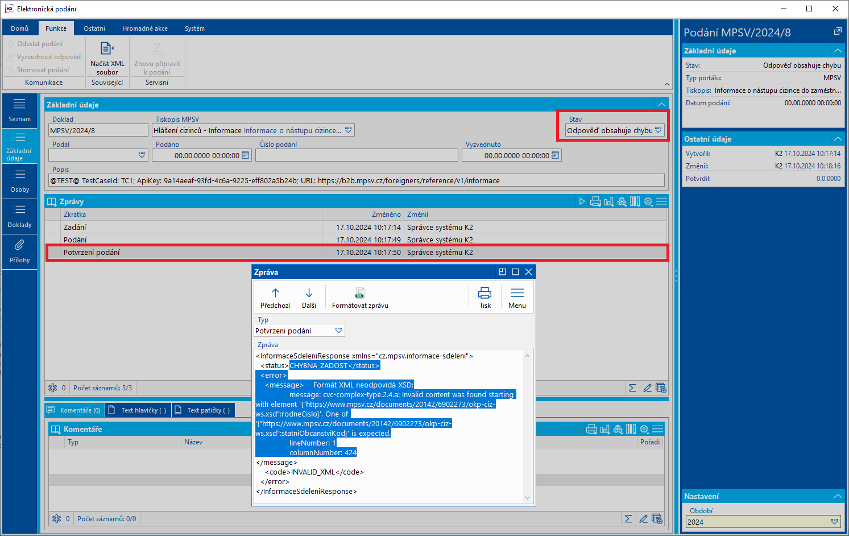Open hamburger menu in Zprávy header
849x536 pixels.
[x=661, y=201]
